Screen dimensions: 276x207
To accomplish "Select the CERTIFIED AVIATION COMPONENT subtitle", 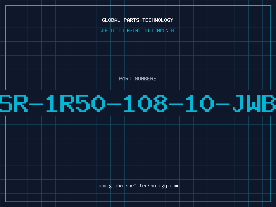I will [138, 30].
